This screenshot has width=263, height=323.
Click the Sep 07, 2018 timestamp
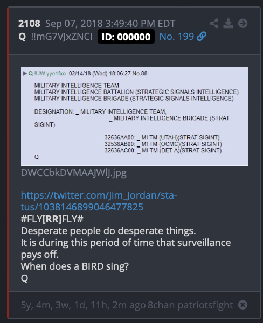[110, 24]
